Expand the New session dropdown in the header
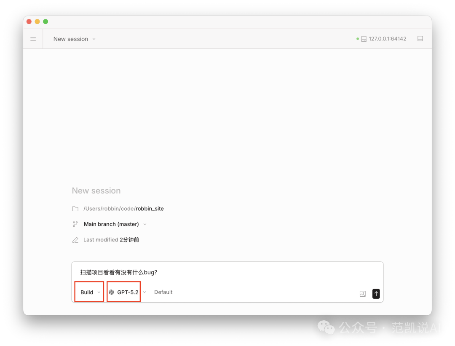 tap(94, 39)
